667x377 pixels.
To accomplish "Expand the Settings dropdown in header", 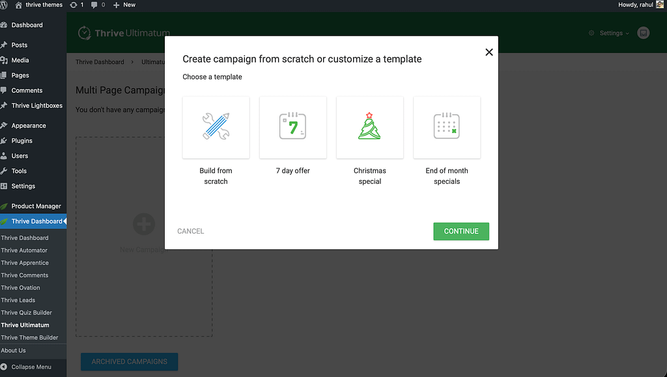I will point(610,33).
